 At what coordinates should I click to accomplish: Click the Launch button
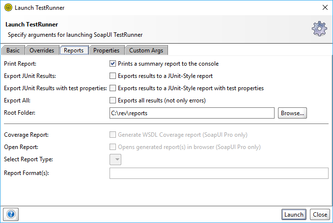[x=294, y=215]
